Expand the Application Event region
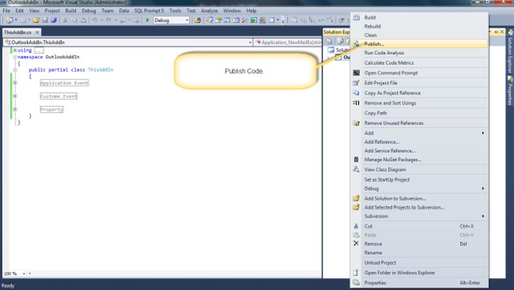 point(15,83)
